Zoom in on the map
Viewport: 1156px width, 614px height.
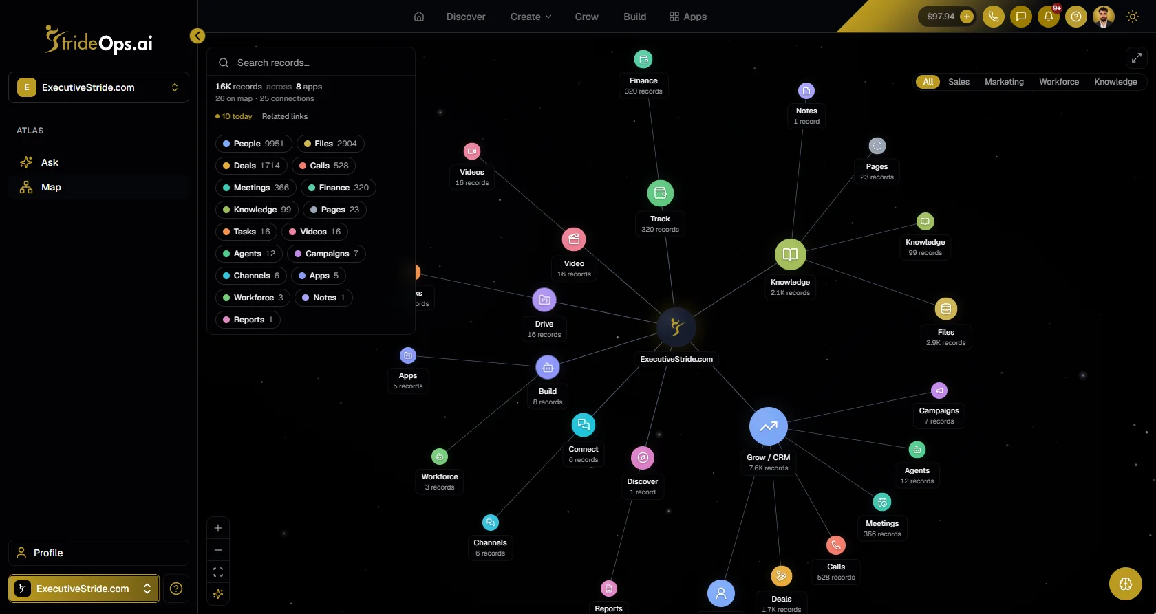click(218, 528)
